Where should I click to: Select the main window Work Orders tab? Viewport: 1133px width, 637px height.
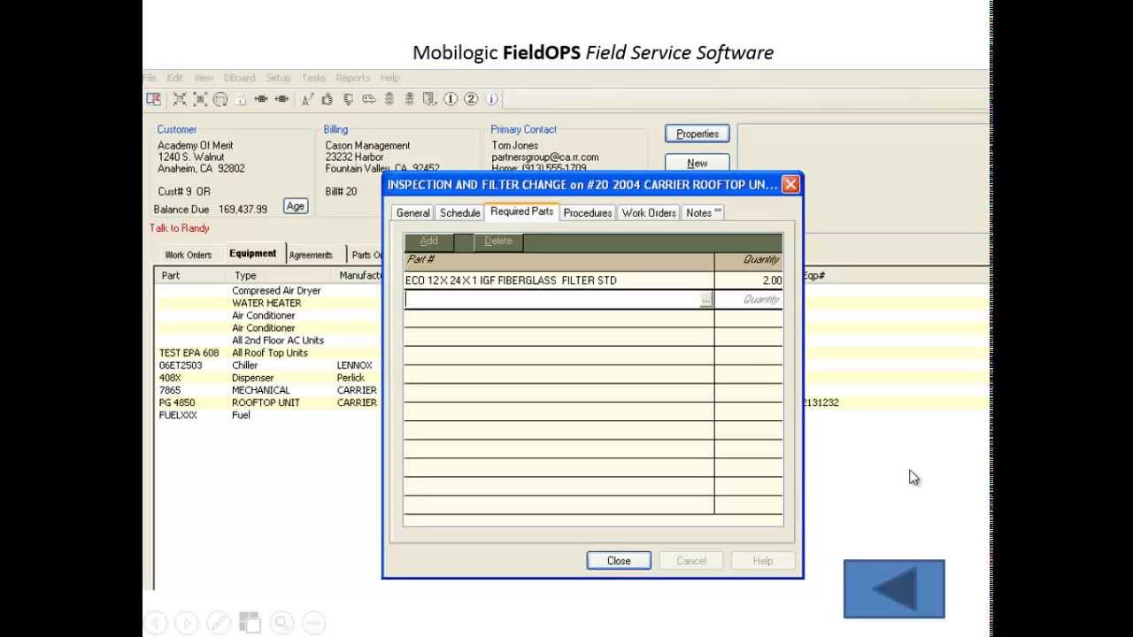tap(188, 255)
